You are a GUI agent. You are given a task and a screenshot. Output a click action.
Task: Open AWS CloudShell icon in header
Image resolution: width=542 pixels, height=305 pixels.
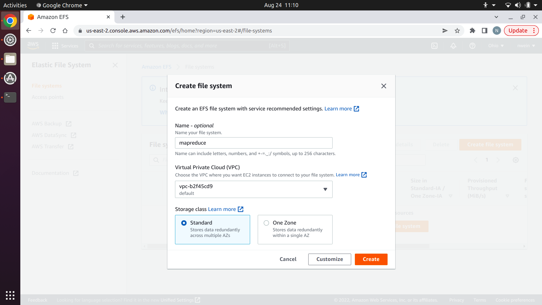[434, 46]
